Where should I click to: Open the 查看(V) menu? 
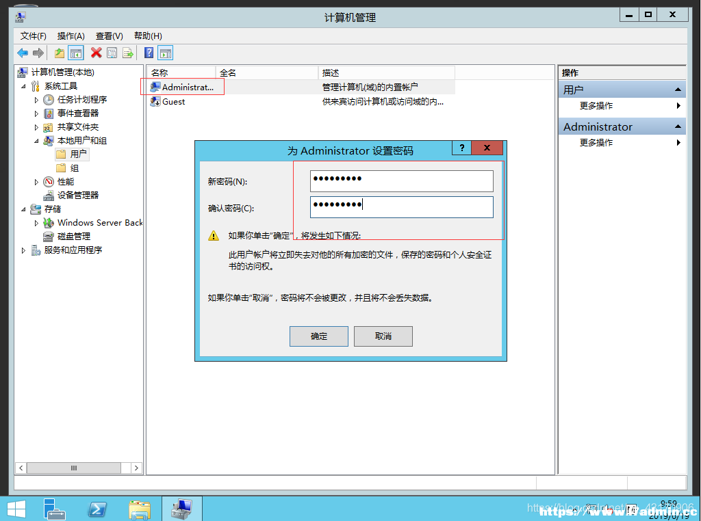point(109,36)
